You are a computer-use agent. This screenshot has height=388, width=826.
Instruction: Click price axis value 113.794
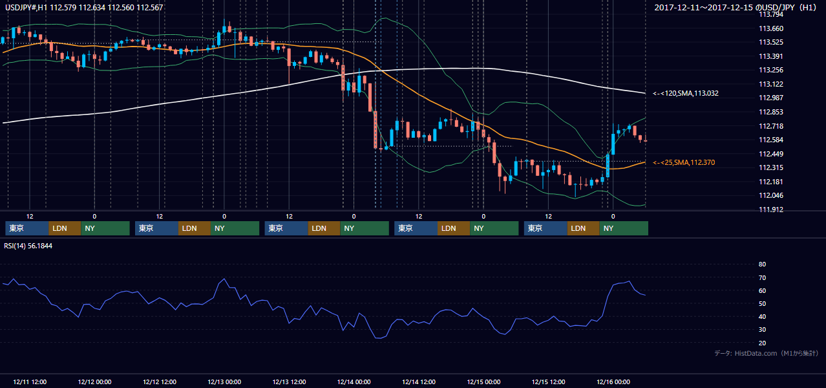click(x=770, y=14)
